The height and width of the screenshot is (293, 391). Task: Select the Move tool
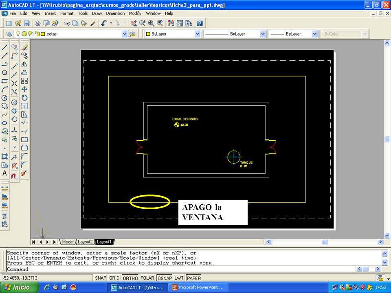coord(24,89)
